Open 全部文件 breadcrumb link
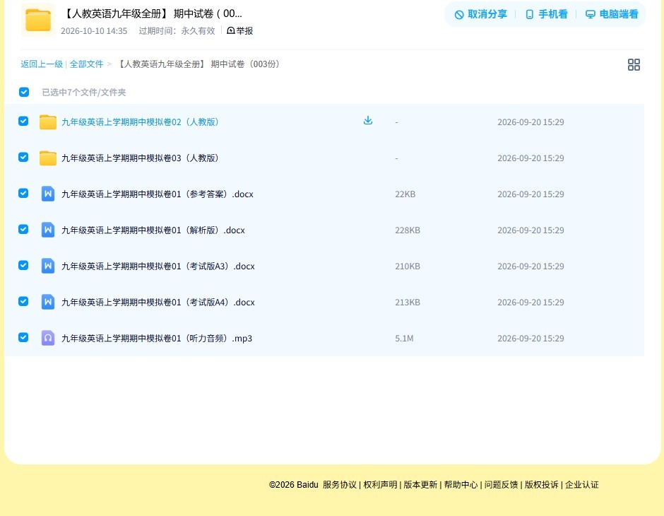664x516 pixels. (86, 64)
